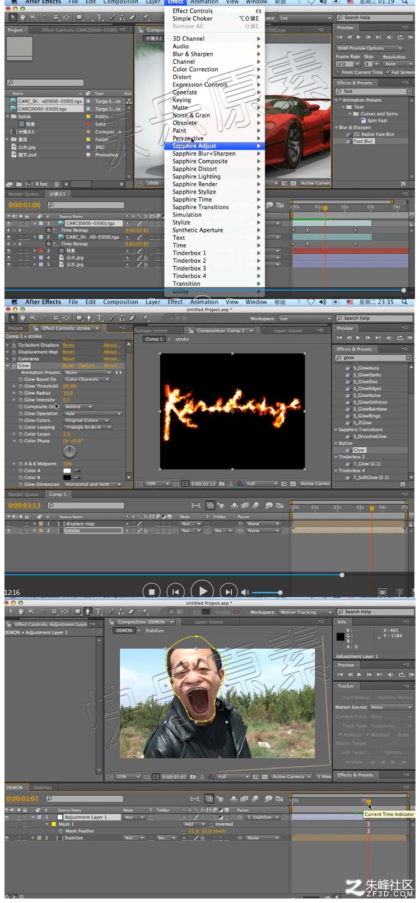420x903 pixels.
Task: Click the 0:00:01:01 current time display
Action: (22, 798)
